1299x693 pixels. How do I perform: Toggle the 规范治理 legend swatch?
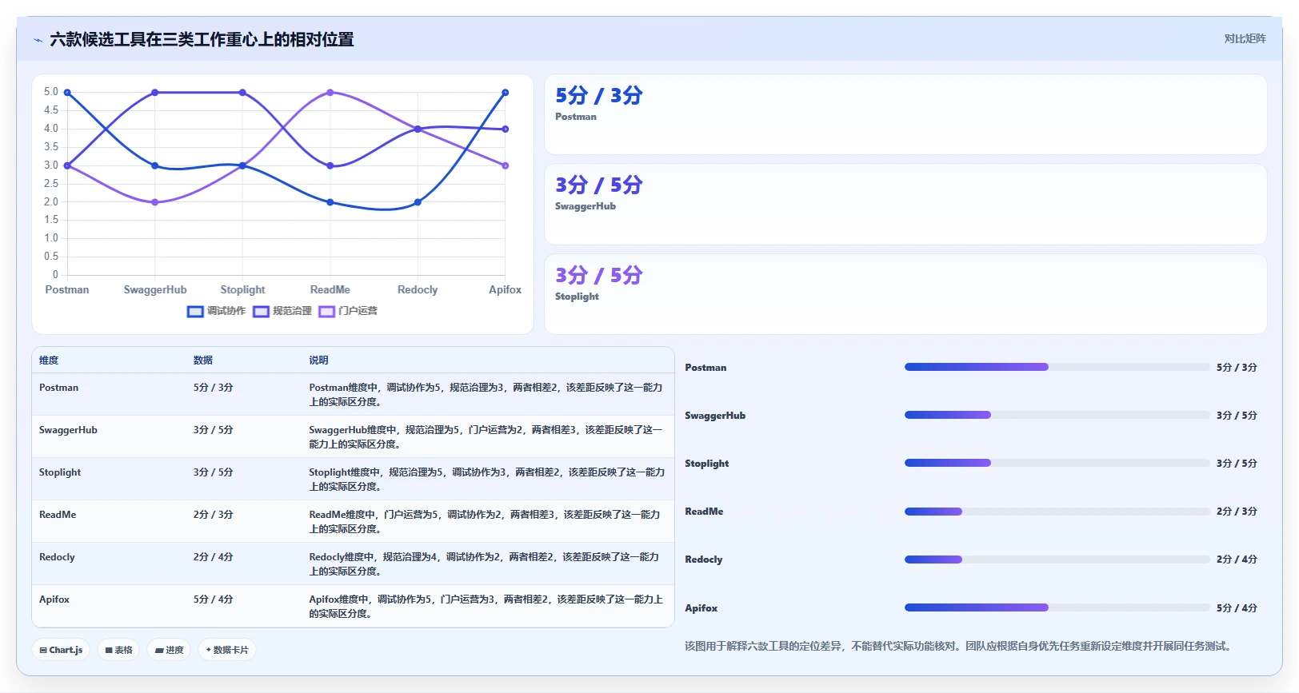tap(261, 312)
